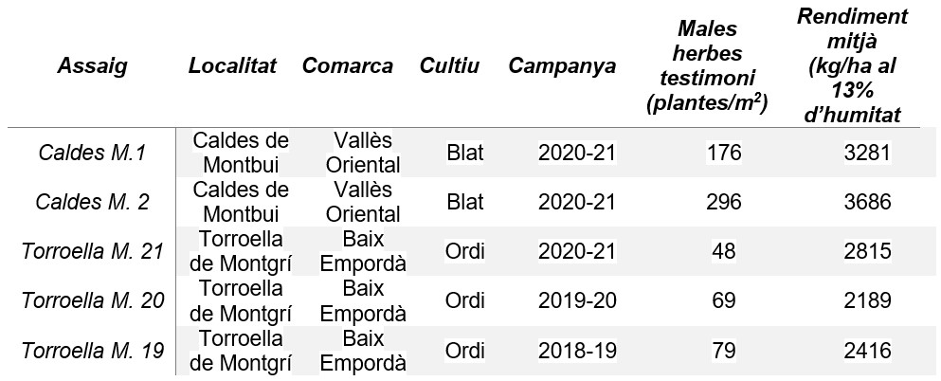Click the Caldes M. 2 row label
The image size is (941, 381).
[93, 202]
